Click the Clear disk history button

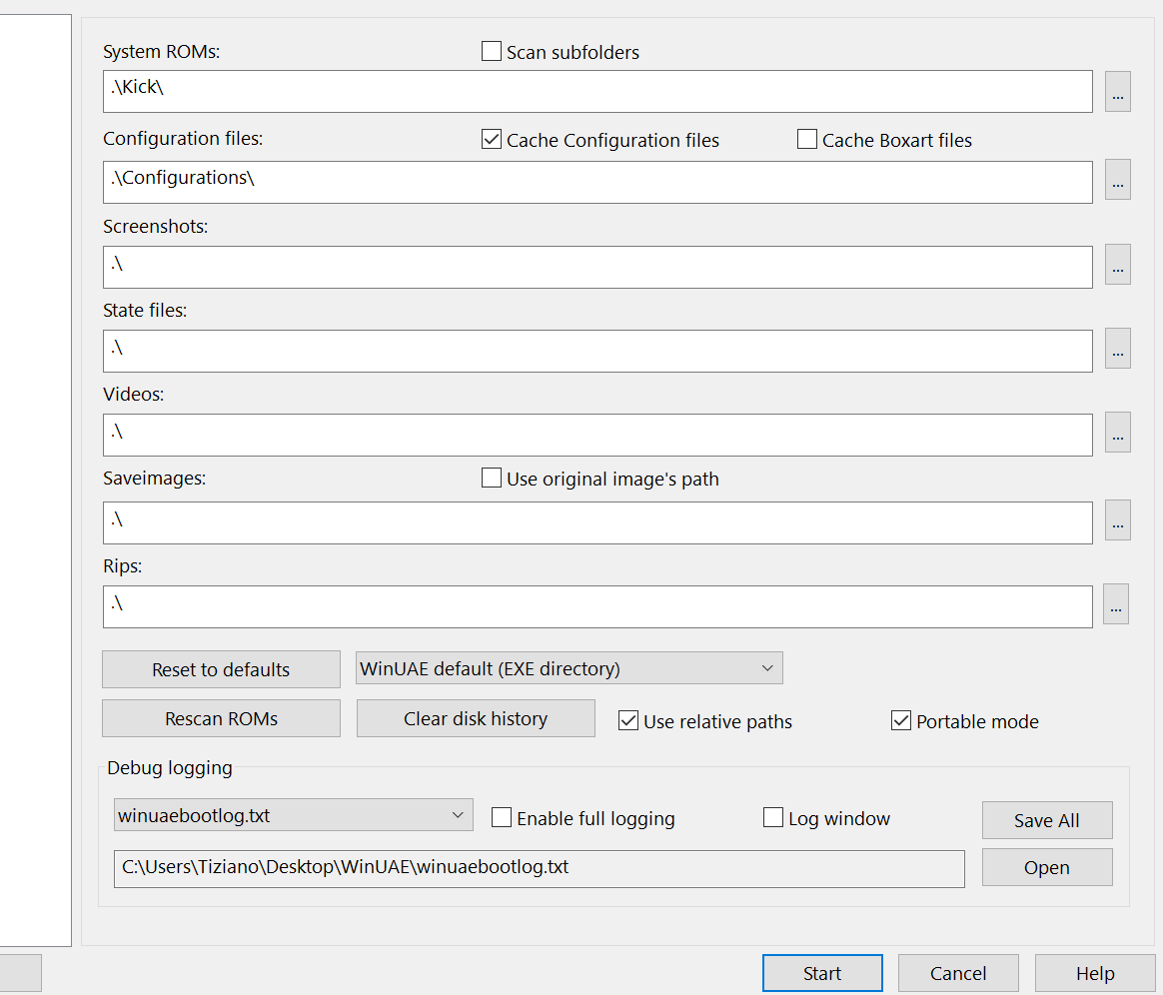[x=476, y=718]
